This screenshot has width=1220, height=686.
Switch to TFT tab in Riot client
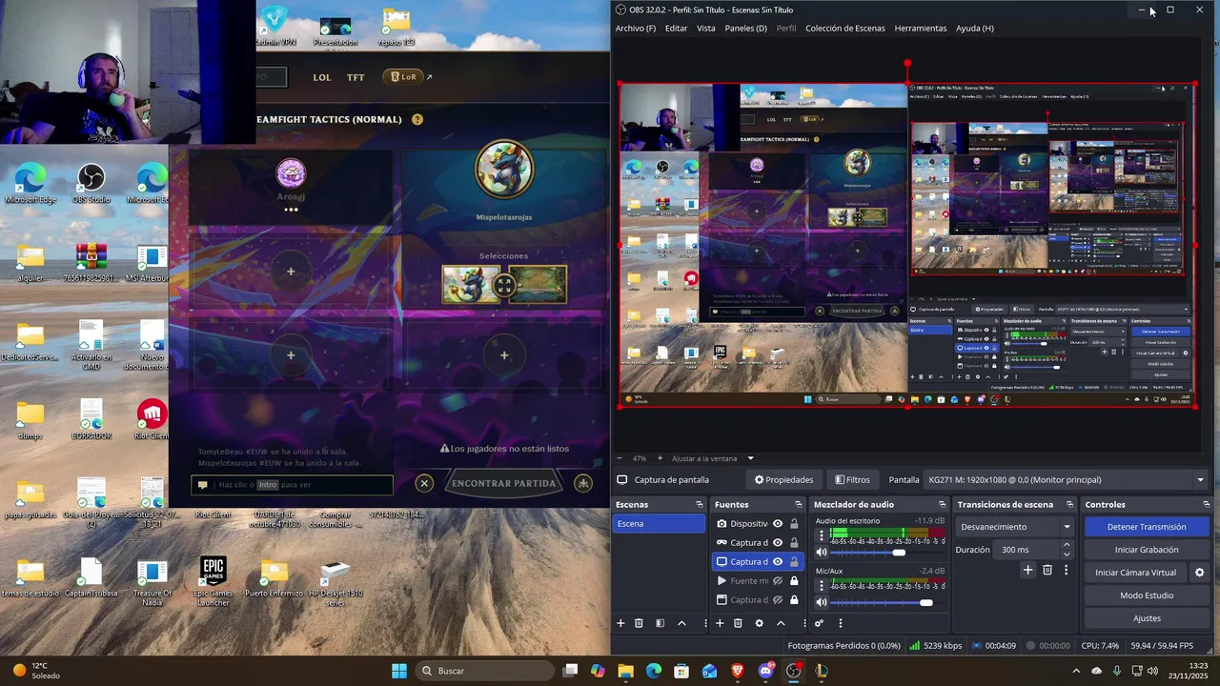(x=356, y=77)
